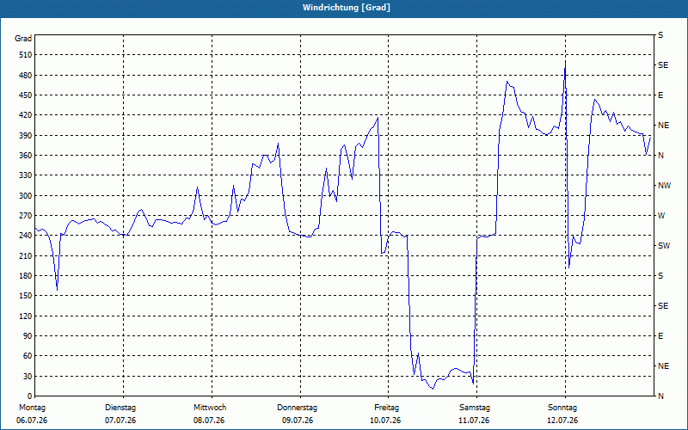
Task: Click the Windrichtung [Grad] chart title
Action: click(347, 8)
